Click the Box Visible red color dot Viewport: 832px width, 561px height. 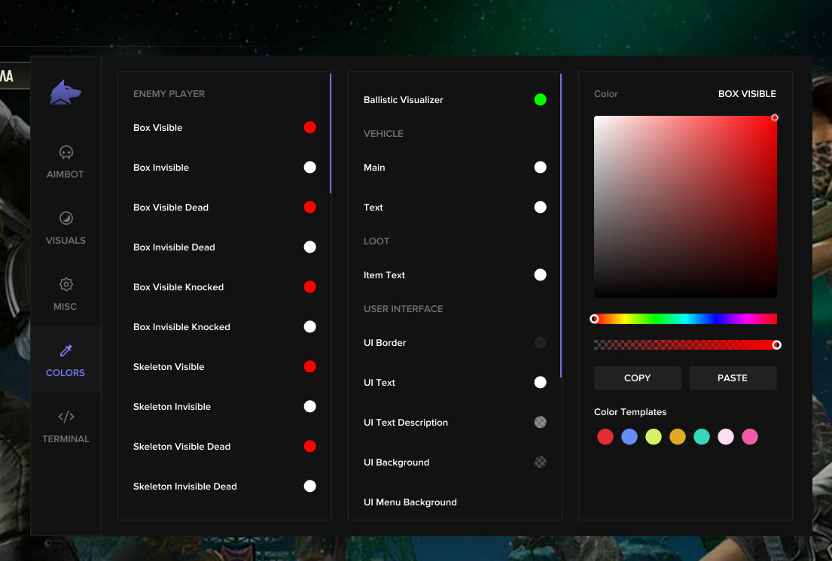coord(309,128)
